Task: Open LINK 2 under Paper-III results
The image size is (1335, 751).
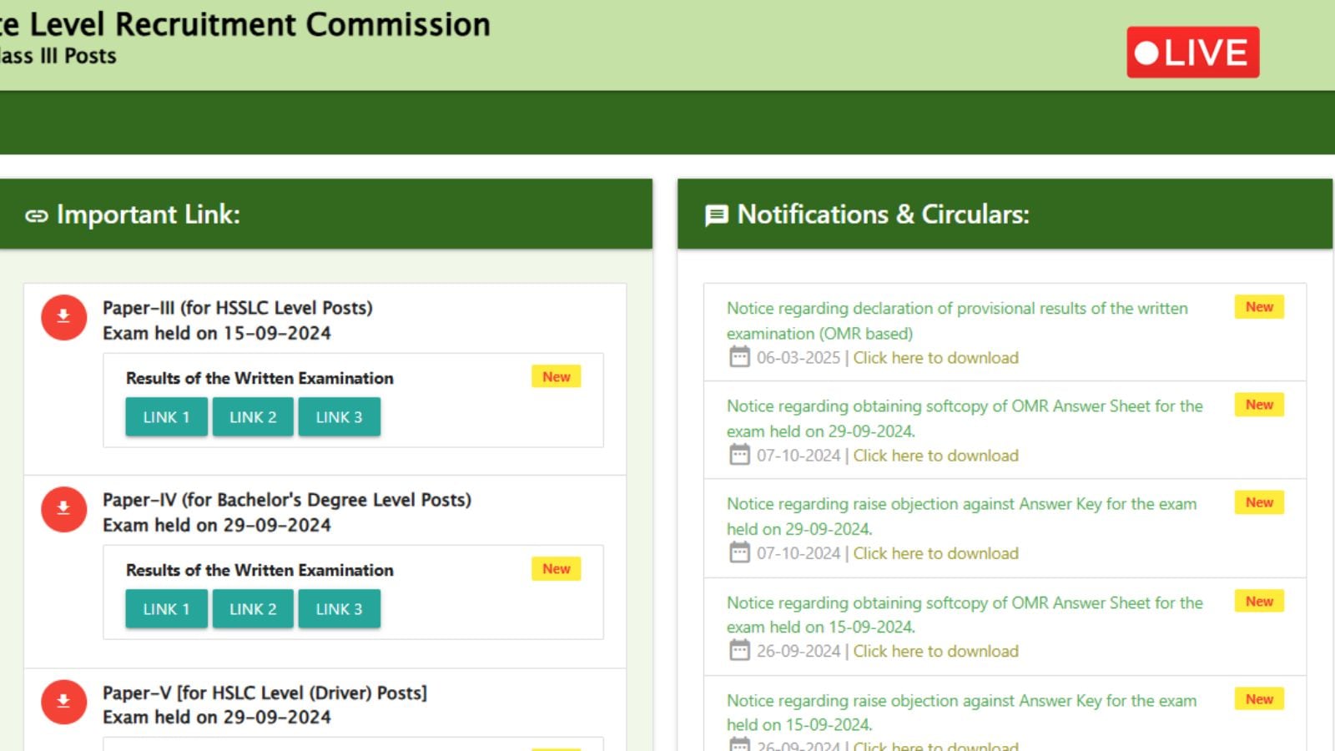Action: coord(253,417)
